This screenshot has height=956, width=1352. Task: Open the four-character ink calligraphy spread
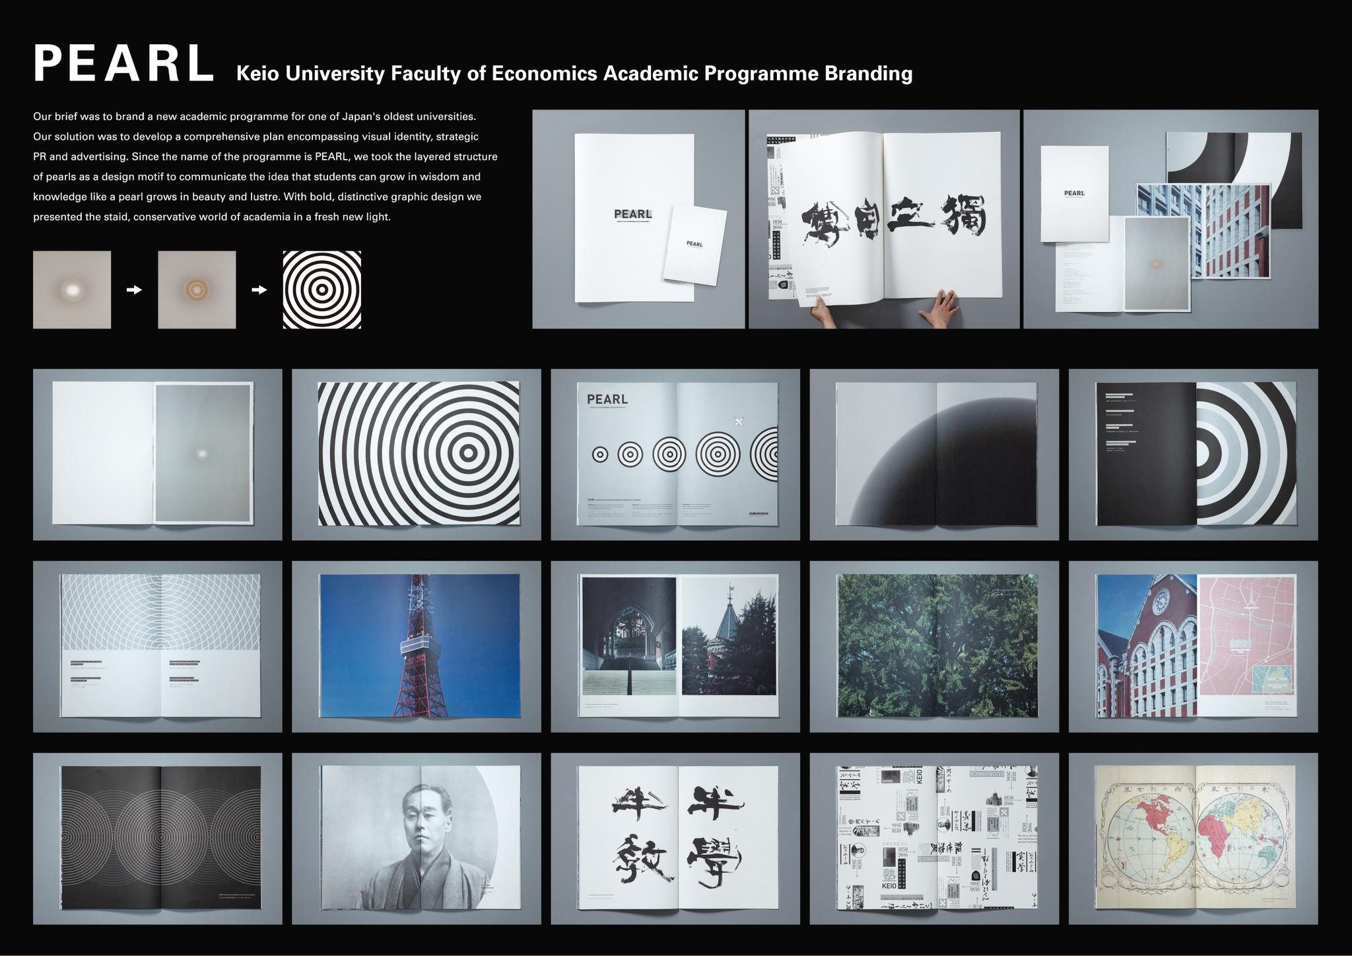click(675, 839)
